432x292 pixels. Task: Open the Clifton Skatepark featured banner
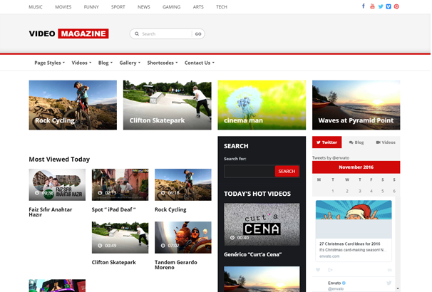[168, 105]
